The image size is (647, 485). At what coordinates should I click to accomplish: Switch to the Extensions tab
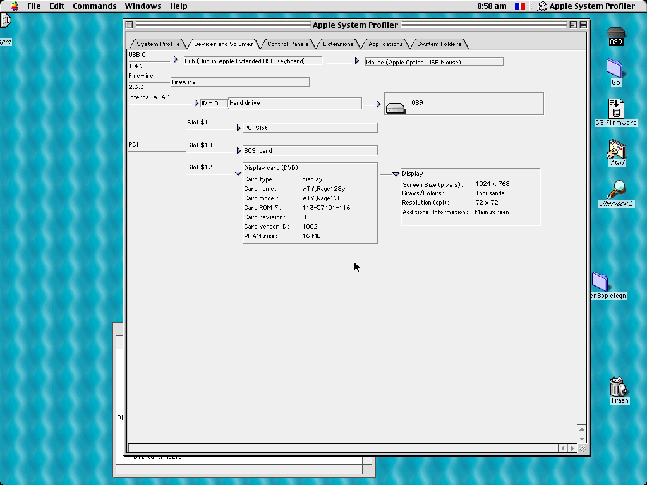[x=338, y=44]
